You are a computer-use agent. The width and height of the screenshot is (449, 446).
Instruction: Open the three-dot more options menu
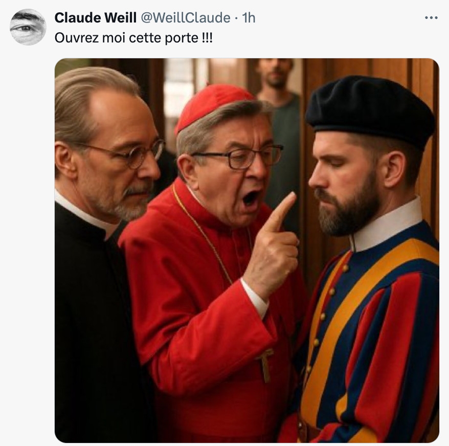point(431,18)
